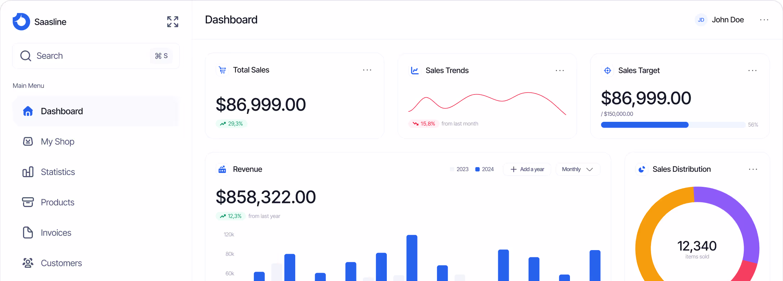Click the 12,340 items sold value
Viewport: 783px width, 281px height.
pyautogui.click(x=697, y=246)
